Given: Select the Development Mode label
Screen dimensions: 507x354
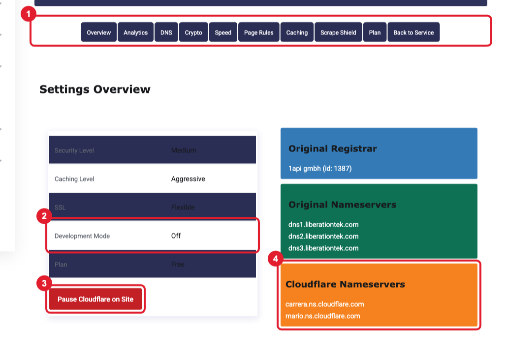Looking at the screenshot, I should 82,236.
